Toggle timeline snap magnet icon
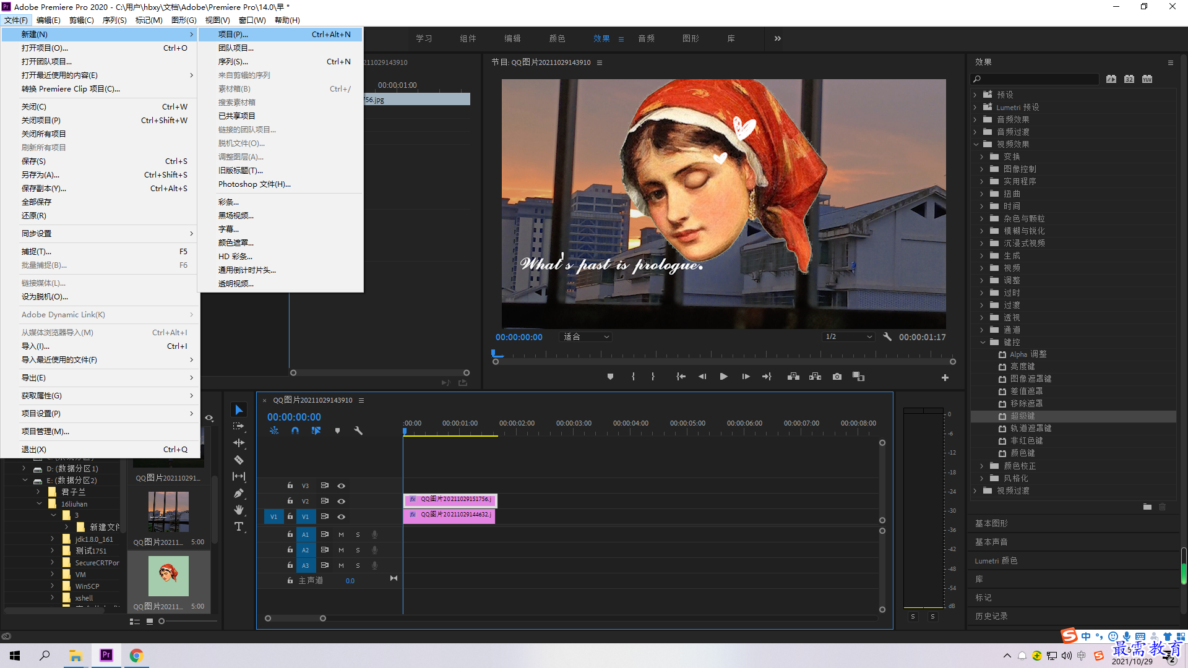 tap(295, 430)
